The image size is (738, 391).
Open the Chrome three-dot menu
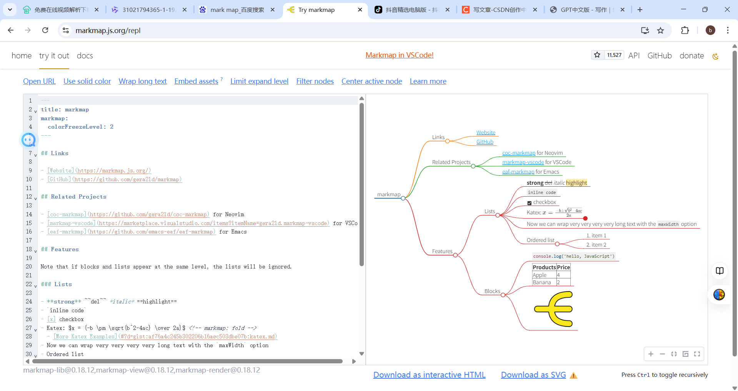(x=728, y=30)
